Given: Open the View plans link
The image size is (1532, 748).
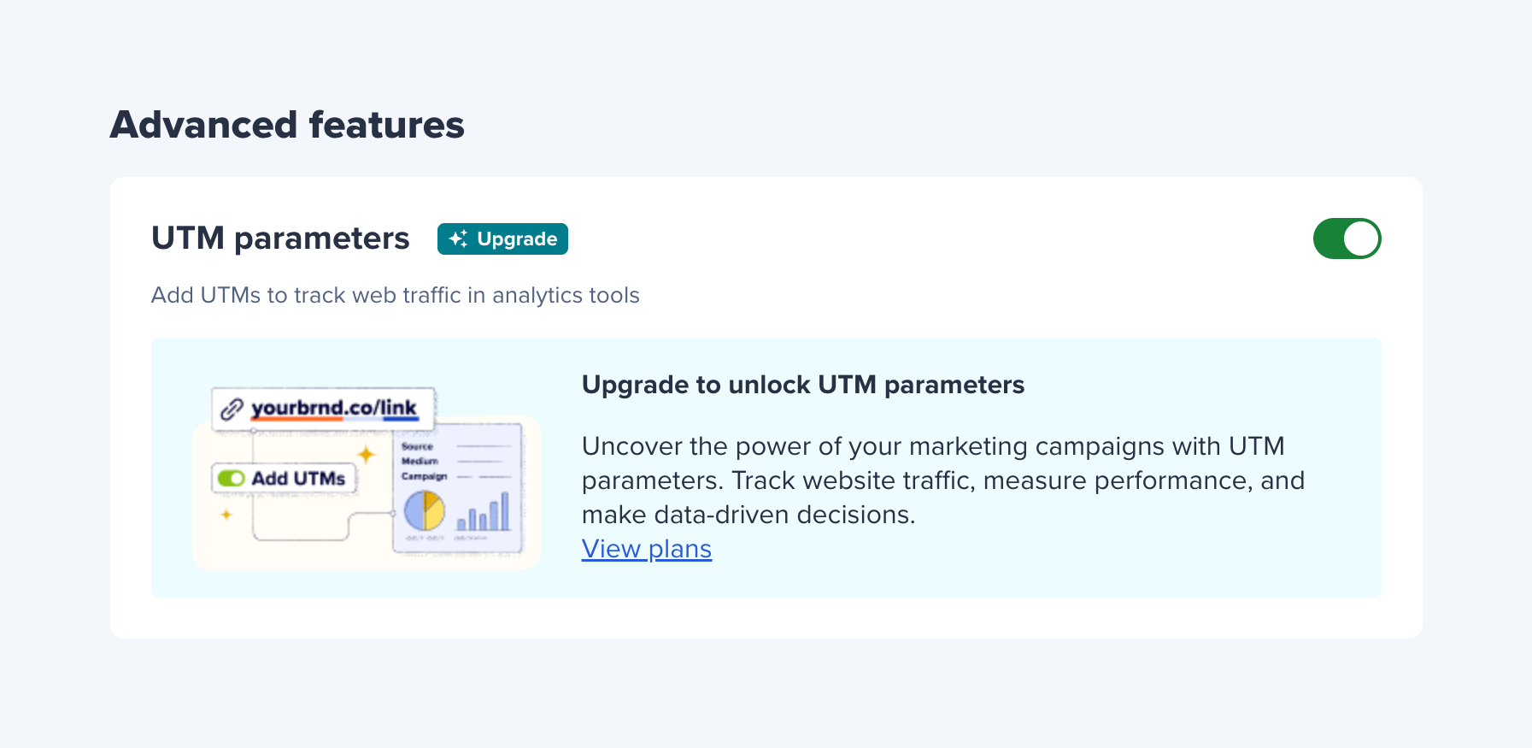Looking at the screenshot, I should point(646,549).
